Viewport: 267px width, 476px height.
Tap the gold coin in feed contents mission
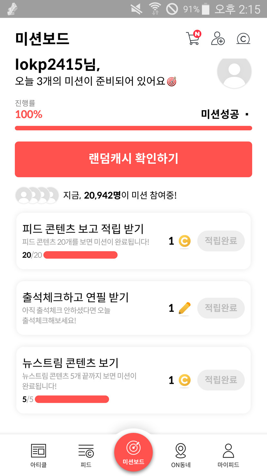184,242
